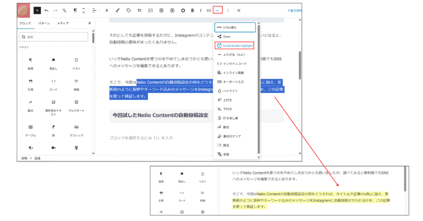Apply 下付き subscript from the menu
Image resolution: width=423 pixels, height=221 pixels.
tap(235, 109)
